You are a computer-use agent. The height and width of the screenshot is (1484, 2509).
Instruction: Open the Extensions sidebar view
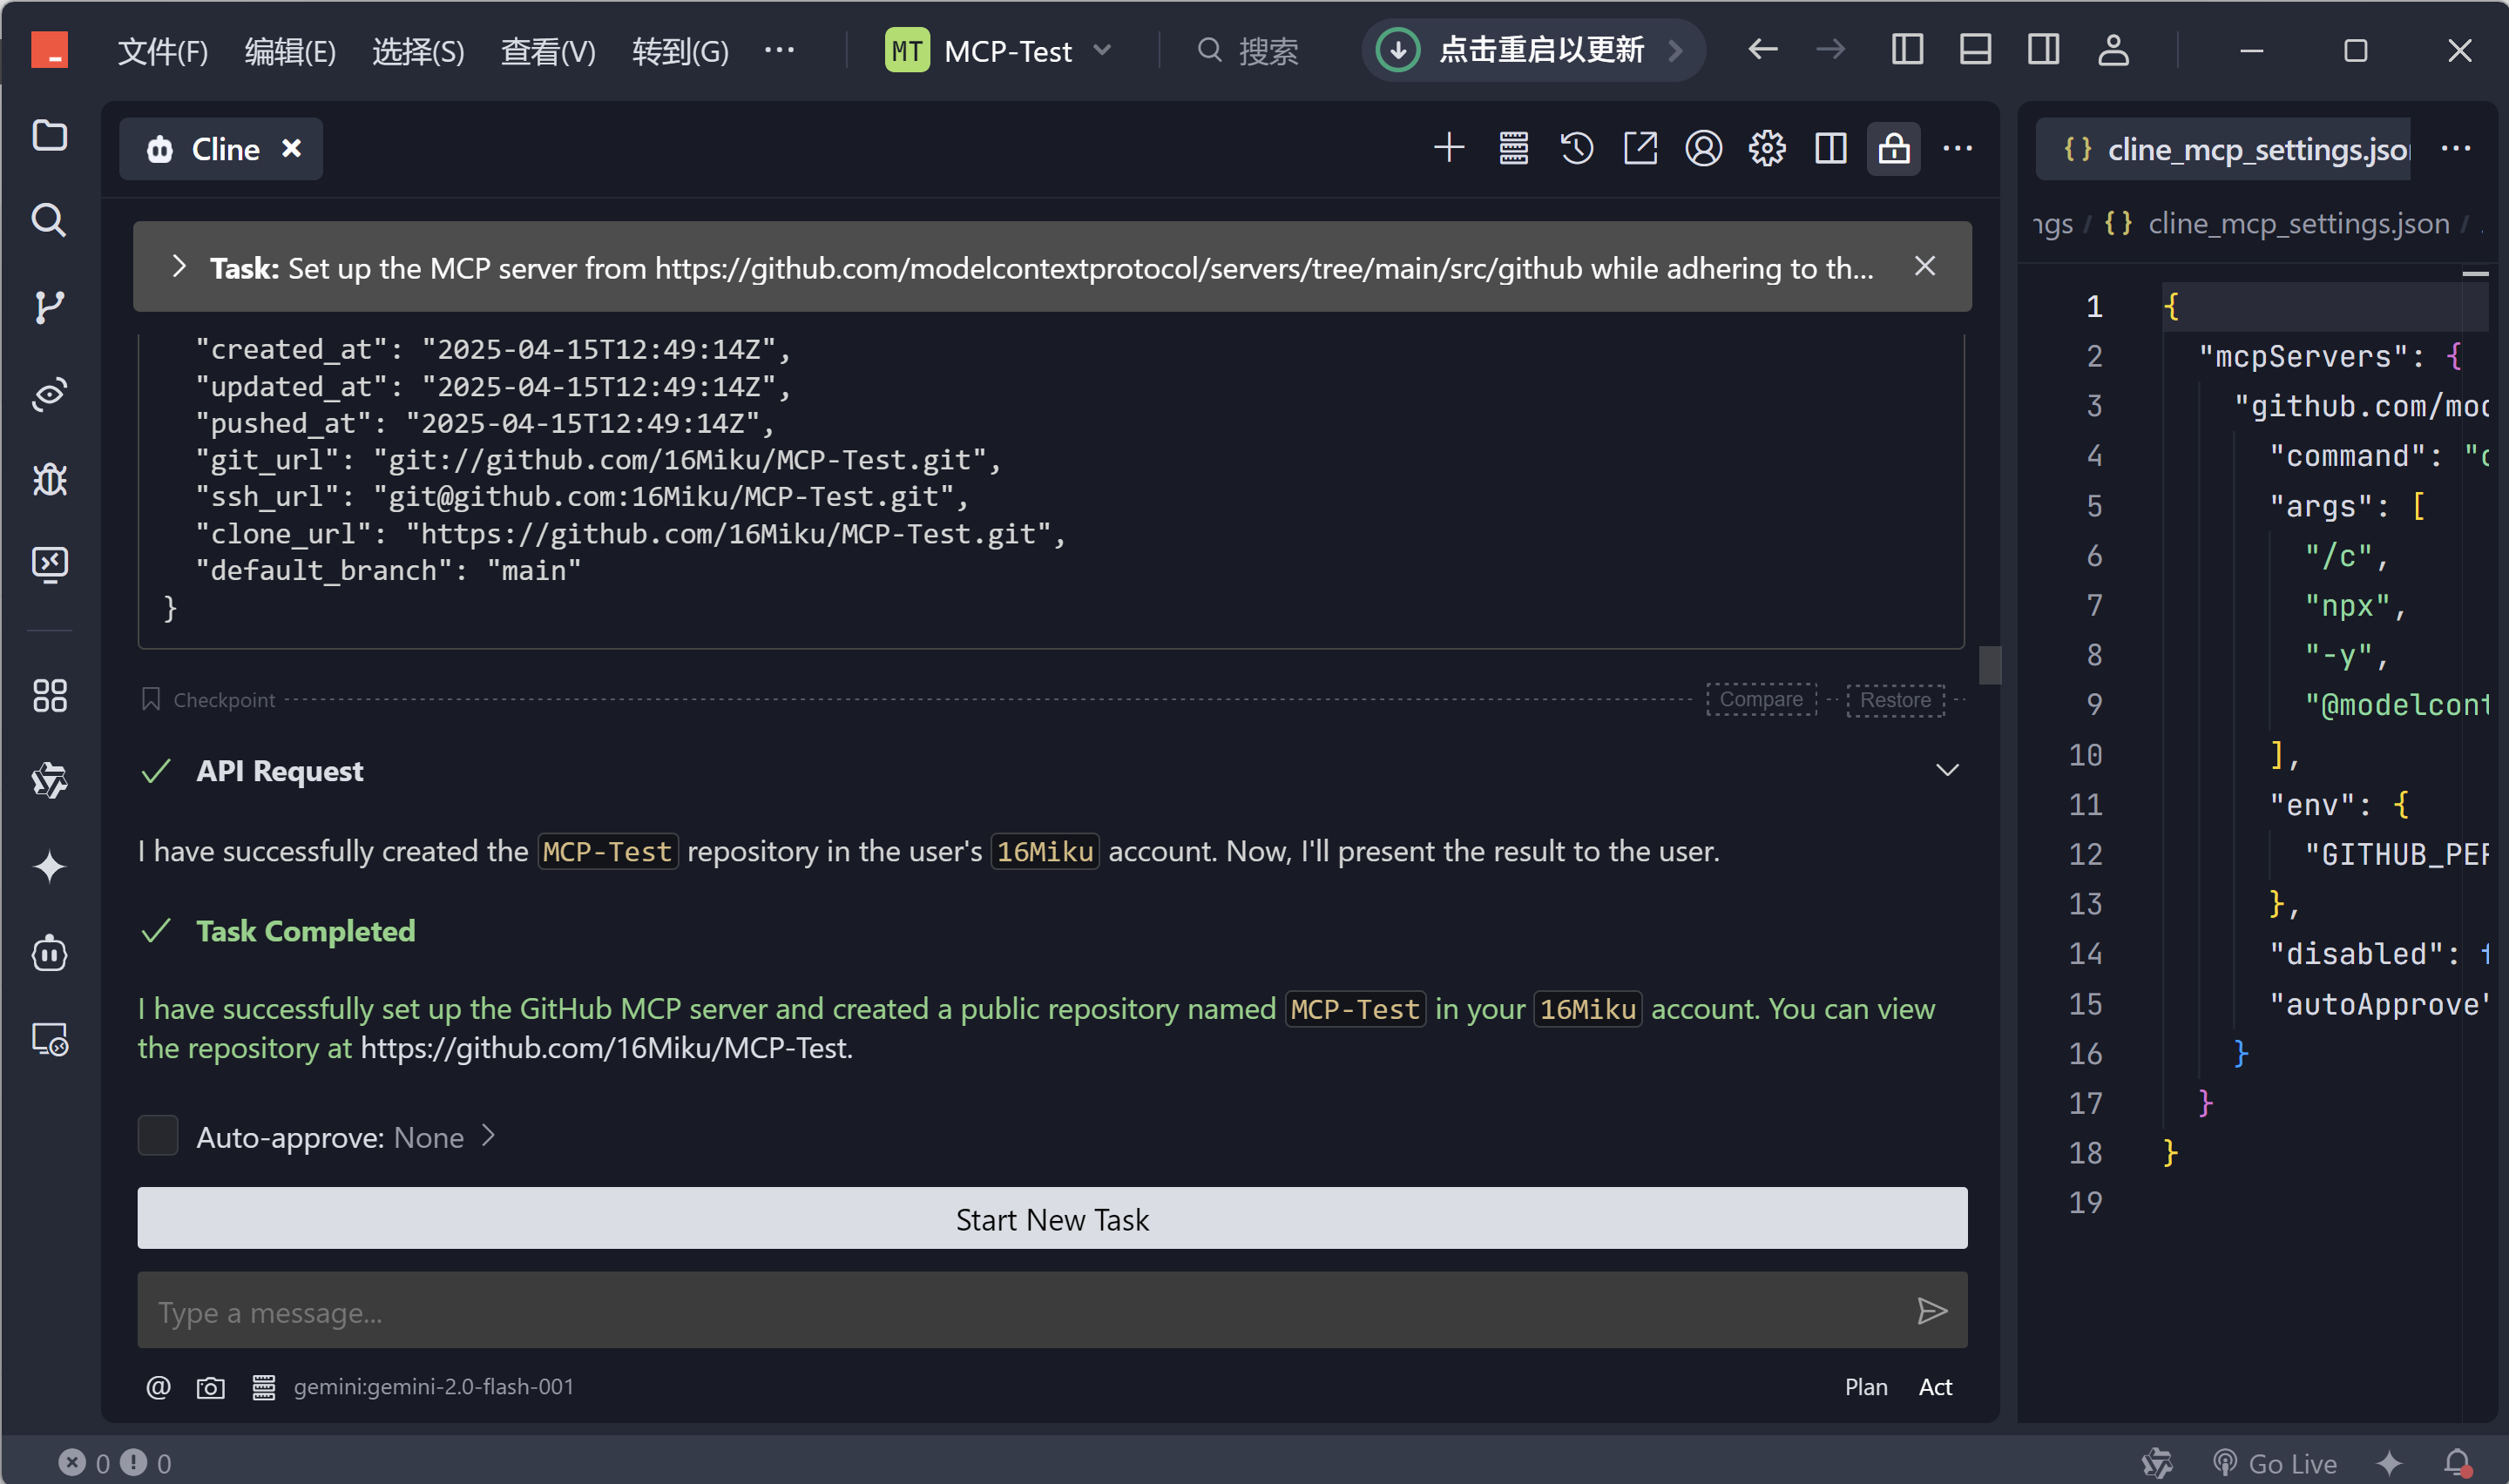[49, 695]
